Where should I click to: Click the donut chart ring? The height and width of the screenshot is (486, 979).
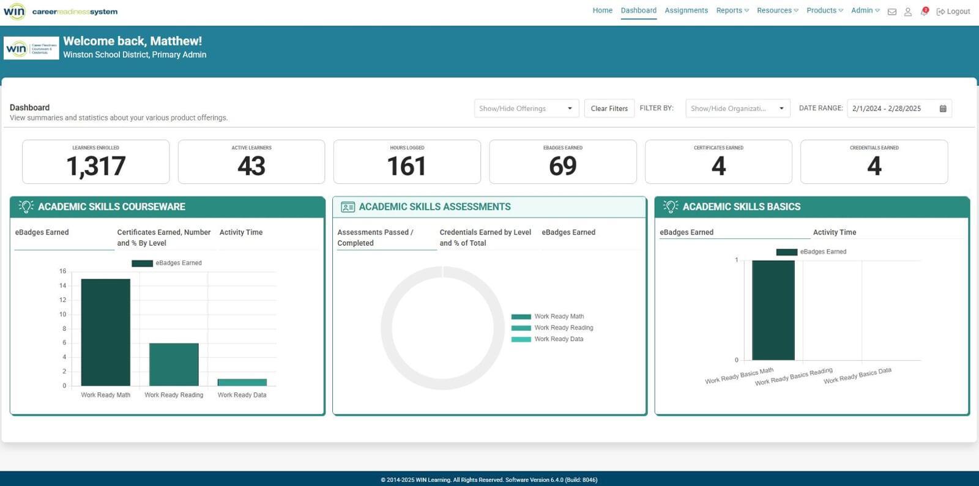(386, 328)
